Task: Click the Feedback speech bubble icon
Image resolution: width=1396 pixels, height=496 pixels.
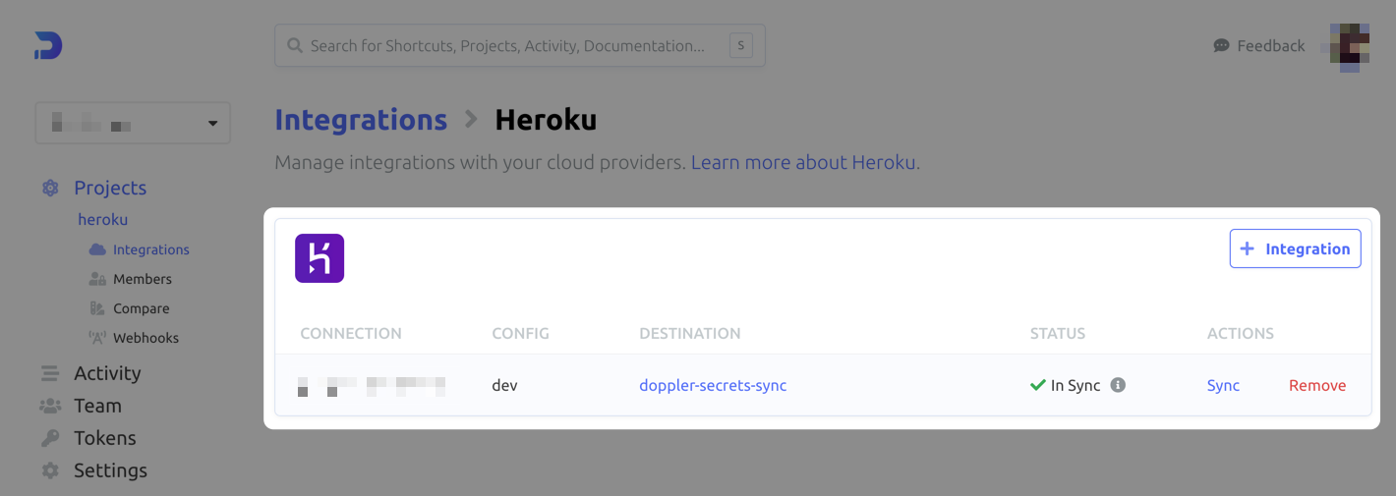Action: pyautogui.click(x=1222, y=45)
